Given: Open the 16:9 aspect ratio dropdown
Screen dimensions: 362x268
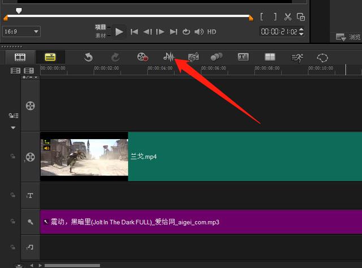Looking at the screenshot, I should pyautogui.click(x=21, y=32).
